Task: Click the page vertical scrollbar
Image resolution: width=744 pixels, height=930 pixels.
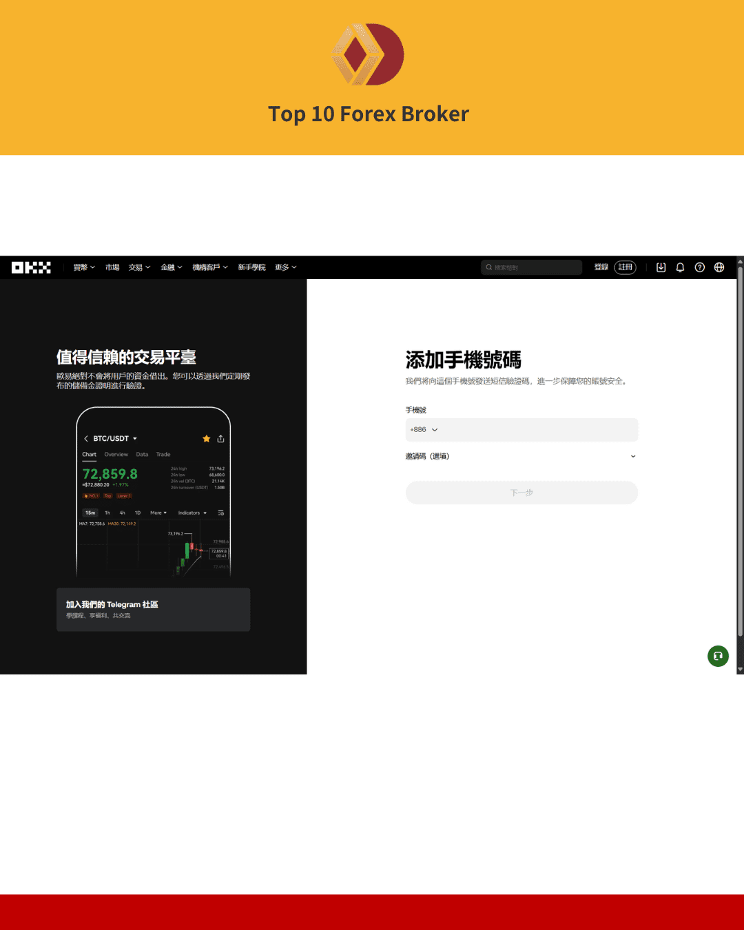Action: coord(740,448)
